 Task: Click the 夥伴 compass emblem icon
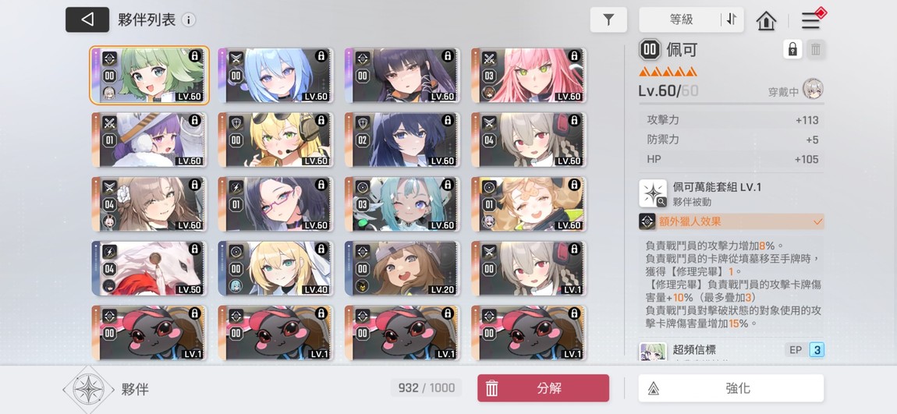88,389
